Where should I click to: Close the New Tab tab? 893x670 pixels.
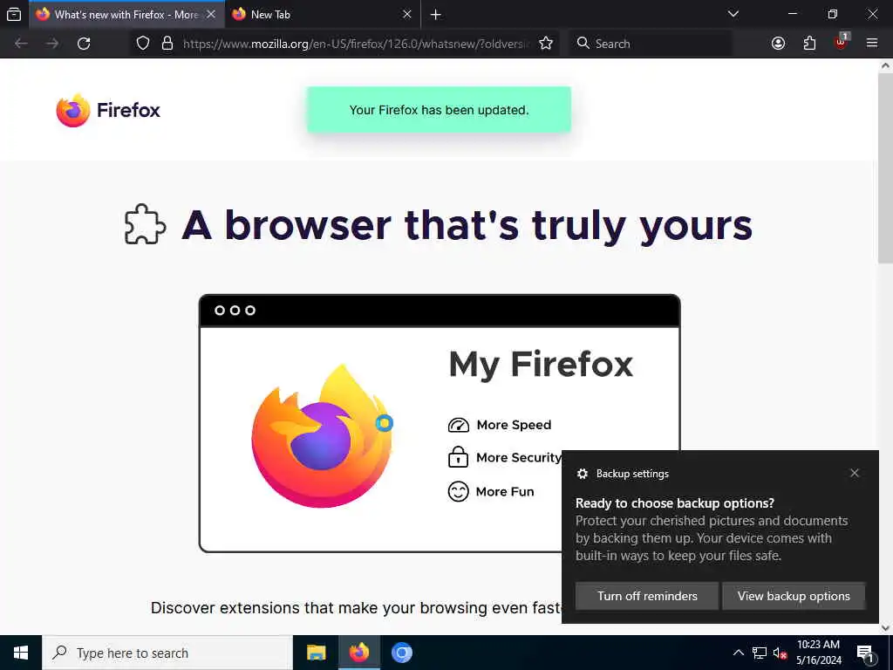click(406, 14)
